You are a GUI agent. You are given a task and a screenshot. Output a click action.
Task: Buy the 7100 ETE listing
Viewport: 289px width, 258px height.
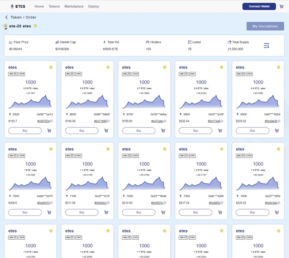(x=82, y=212)
